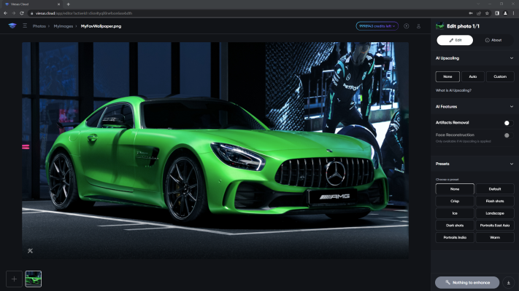The image size is (519, 291).
Task: Switch to the Edit tab
Action: point(455,40)
